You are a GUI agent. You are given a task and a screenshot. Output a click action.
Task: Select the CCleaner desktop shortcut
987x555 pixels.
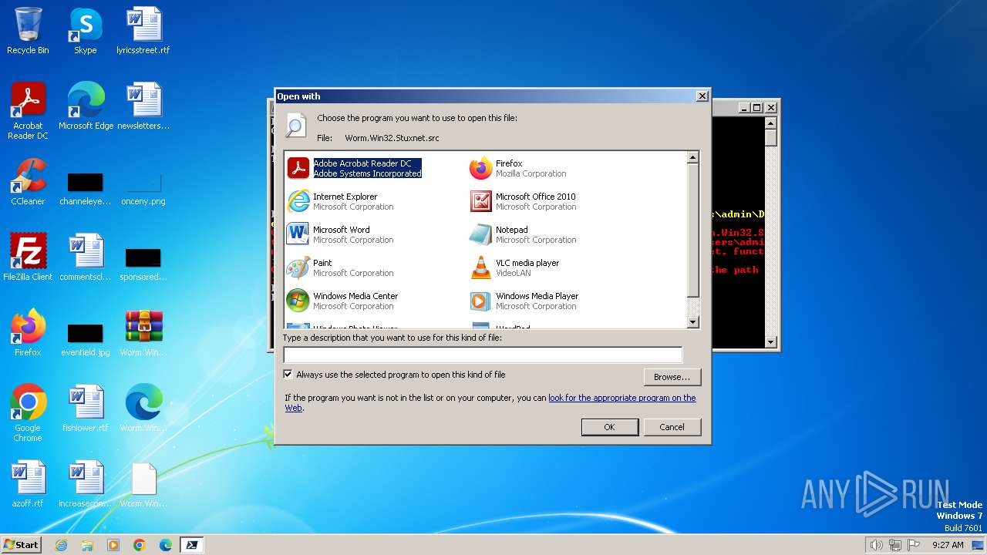28,182
